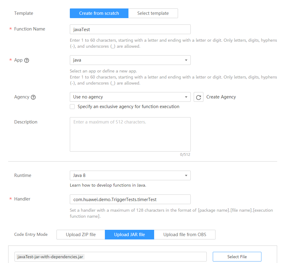Refresh the agency list
The height and width of the screenshot is (263, 285).
(199, 97)
